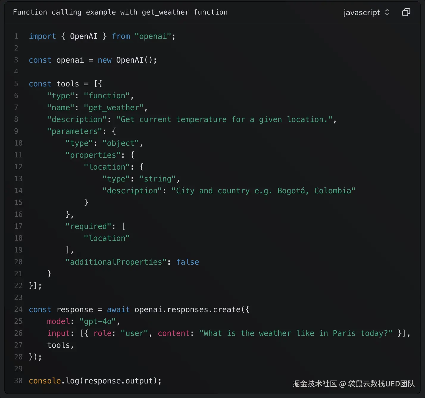Viewport: 425px width, 398px height.
Task: Click the 'const openai = new OpenAI();' line
Action: (93, 60)
